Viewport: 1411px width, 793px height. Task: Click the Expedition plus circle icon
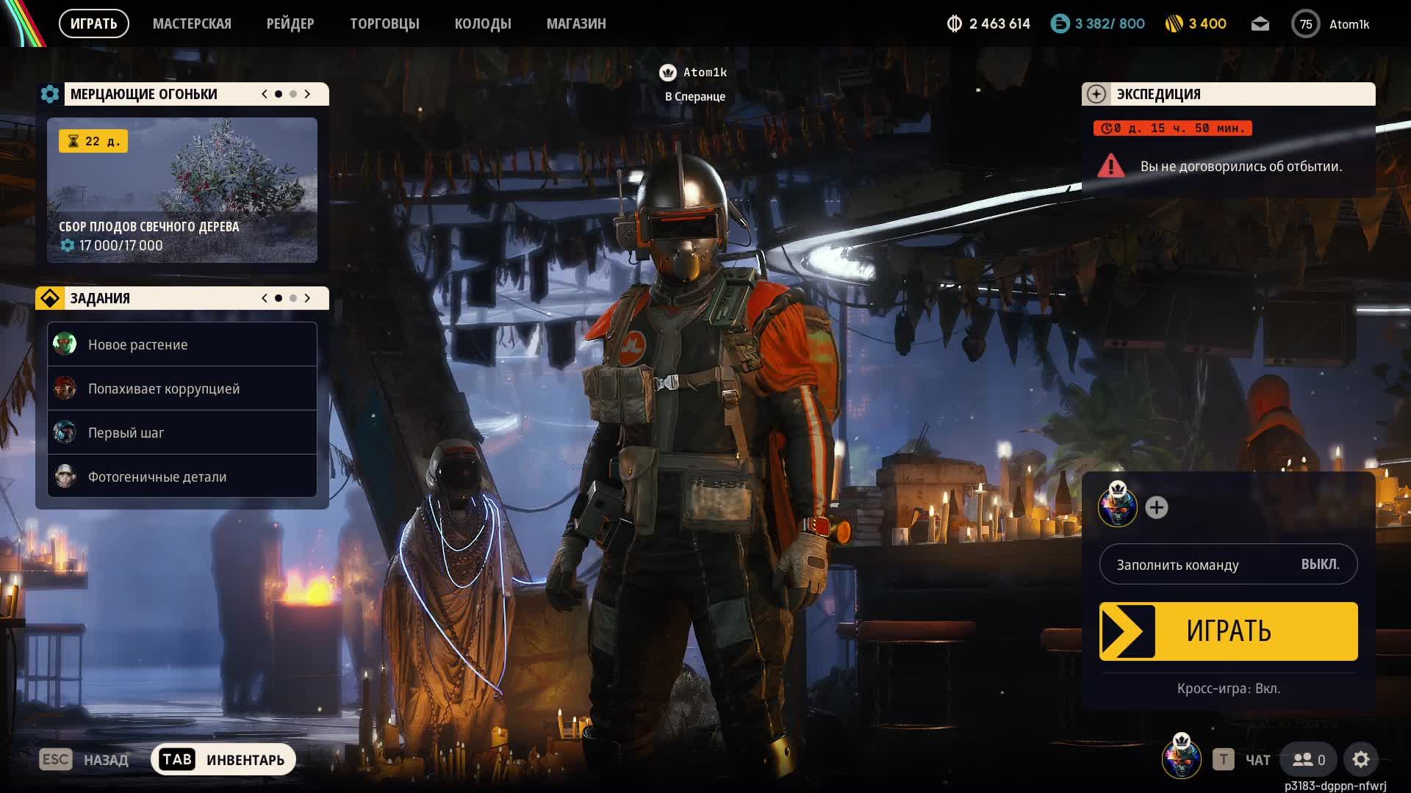1096,94
